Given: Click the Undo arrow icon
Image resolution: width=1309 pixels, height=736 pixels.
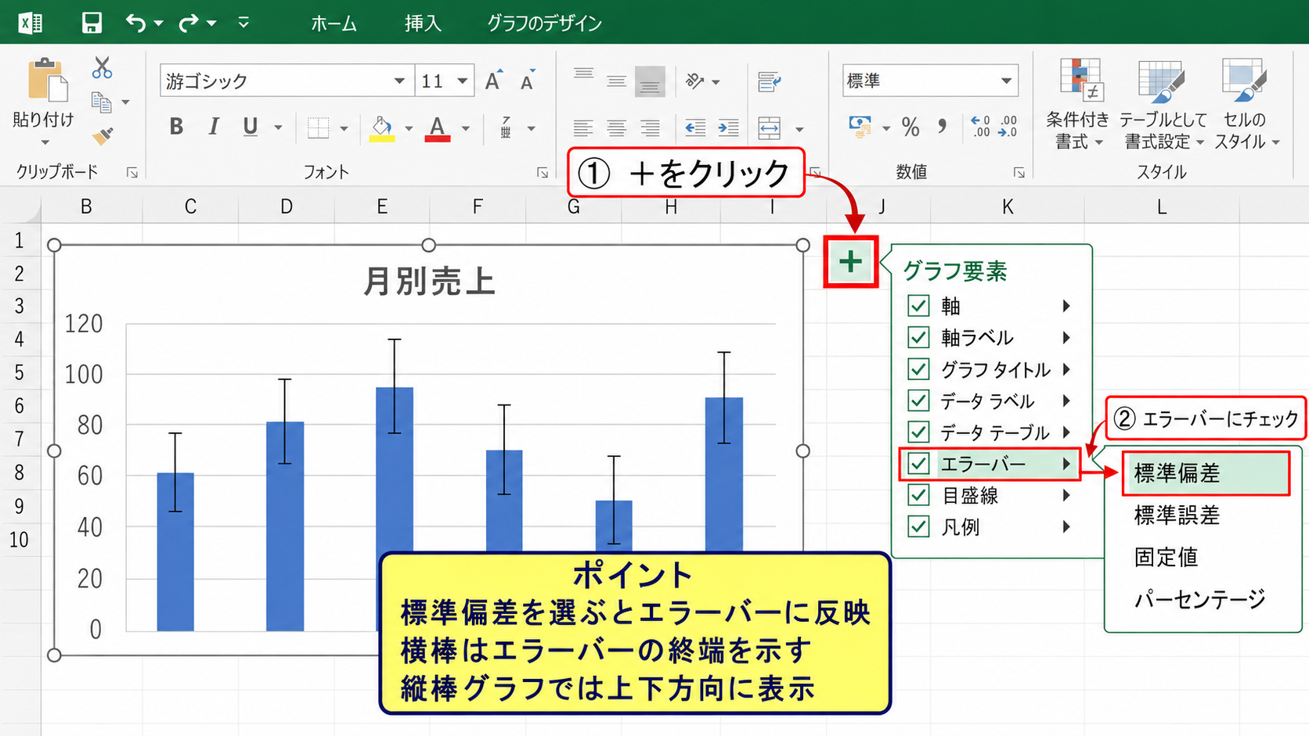Looking at the screenshot, I should [135, 23].
